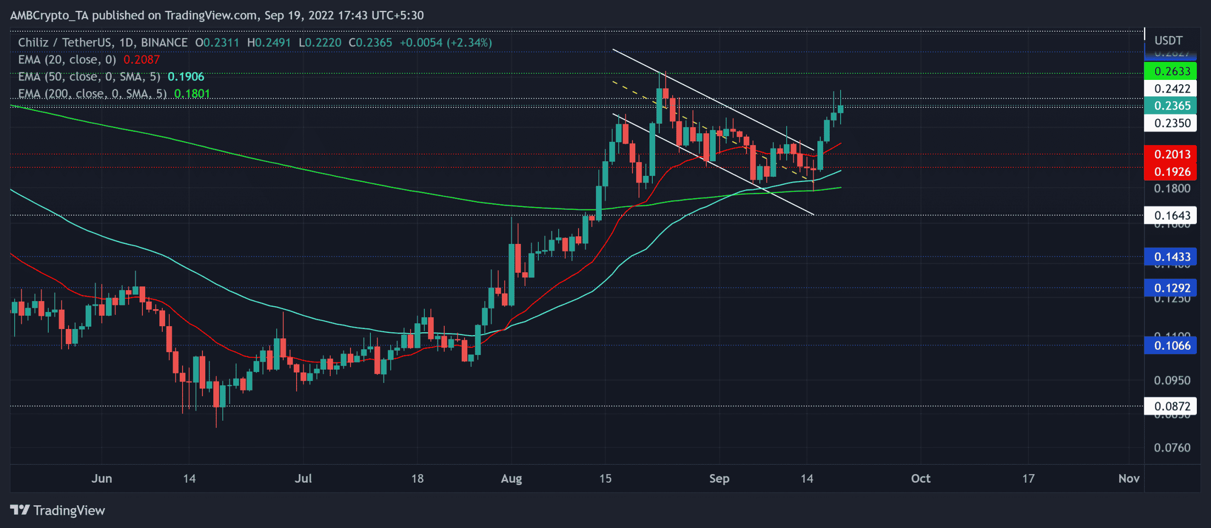This screenshot has width=1211, height=528.
Task: Click the closing value C0.2365
Action: coord(370,43)
